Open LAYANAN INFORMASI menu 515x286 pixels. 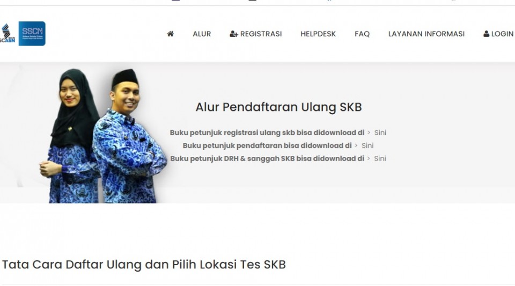tap(426, 34)
